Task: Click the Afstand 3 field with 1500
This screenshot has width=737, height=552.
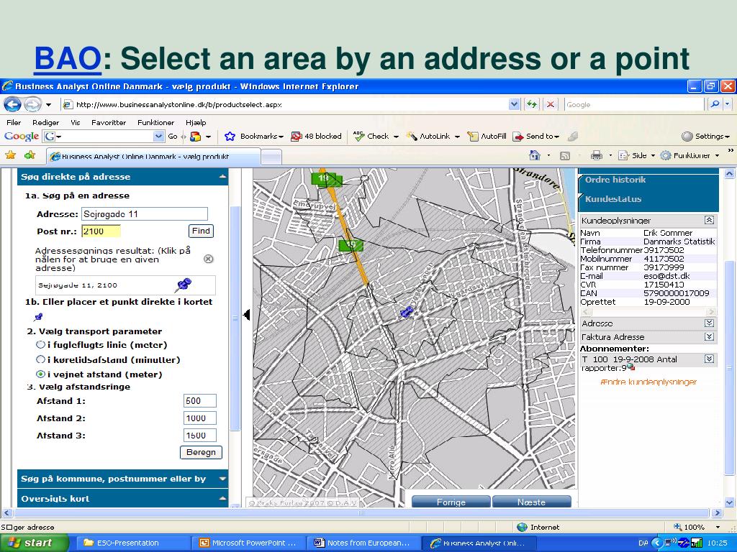Action: [200, 436]
